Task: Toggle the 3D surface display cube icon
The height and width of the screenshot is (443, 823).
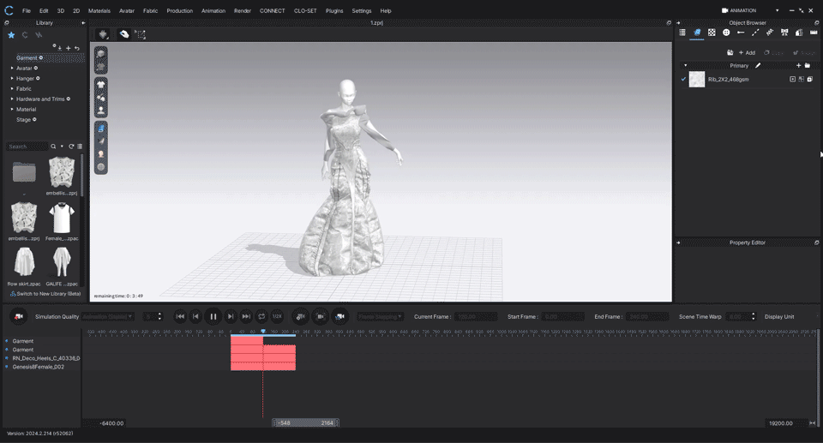Action: [101, 53]
